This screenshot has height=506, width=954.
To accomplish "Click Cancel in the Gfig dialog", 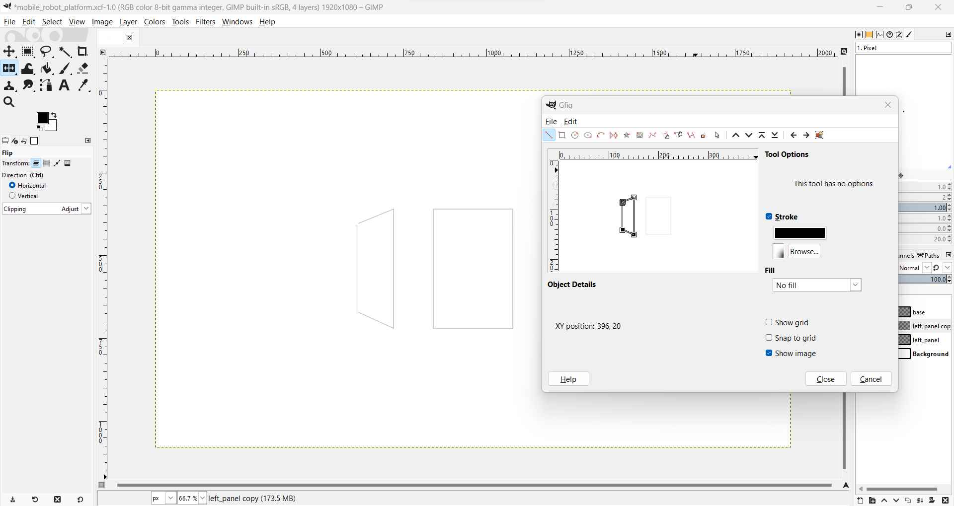I will coord(872,379).
